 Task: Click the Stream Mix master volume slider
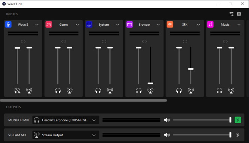click(202, 135)
